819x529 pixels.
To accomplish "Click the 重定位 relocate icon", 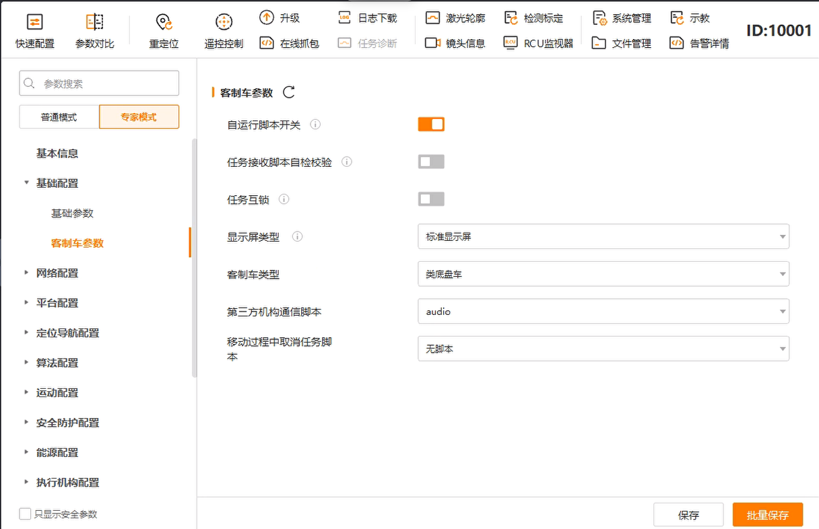I will click(164, 22).
